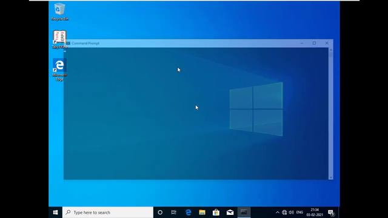Open the volume speaker tray icon
Viewport: 388px width, 218px height.
point(291,213)
